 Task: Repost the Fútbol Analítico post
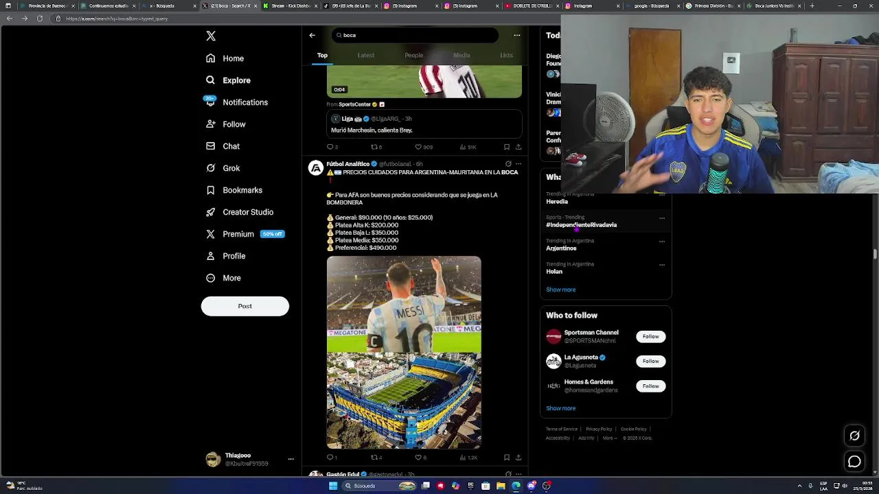click(x=376, y=458)
